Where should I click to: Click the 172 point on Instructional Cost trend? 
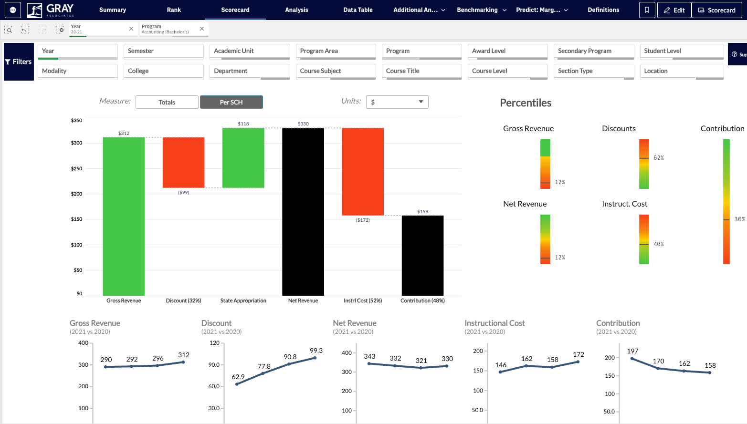(x=578, y=362)
